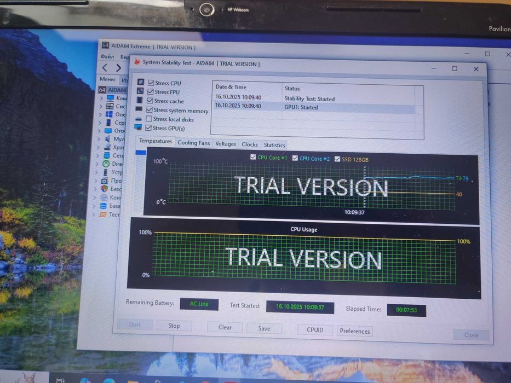This screenshot has width=511, height=383.
Task: Click the DirectX icon in AIDA64 tree
Action: pos(106,164)
